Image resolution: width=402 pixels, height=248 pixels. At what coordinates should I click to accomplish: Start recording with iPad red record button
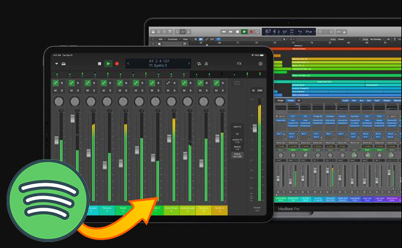[117, 64]
